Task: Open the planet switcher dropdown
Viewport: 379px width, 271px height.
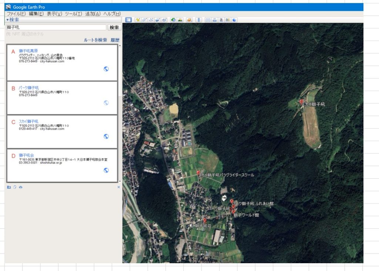Action: pos(189,20)
